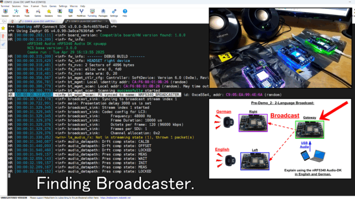Screen dimensions: 355x199
Task: Click the Games toolbar icon
Action: tap(38, 13)
